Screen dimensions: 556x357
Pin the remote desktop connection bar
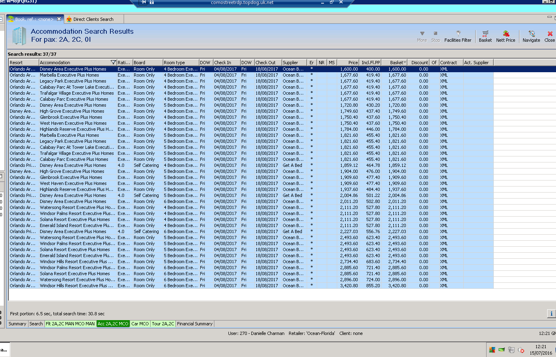(x=144, y=2)
